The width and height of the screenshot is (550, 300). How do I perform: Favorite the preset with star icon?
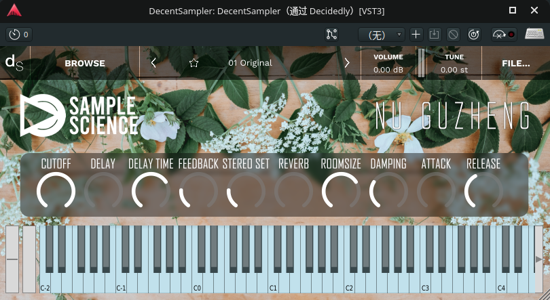(x=194, y=63)
